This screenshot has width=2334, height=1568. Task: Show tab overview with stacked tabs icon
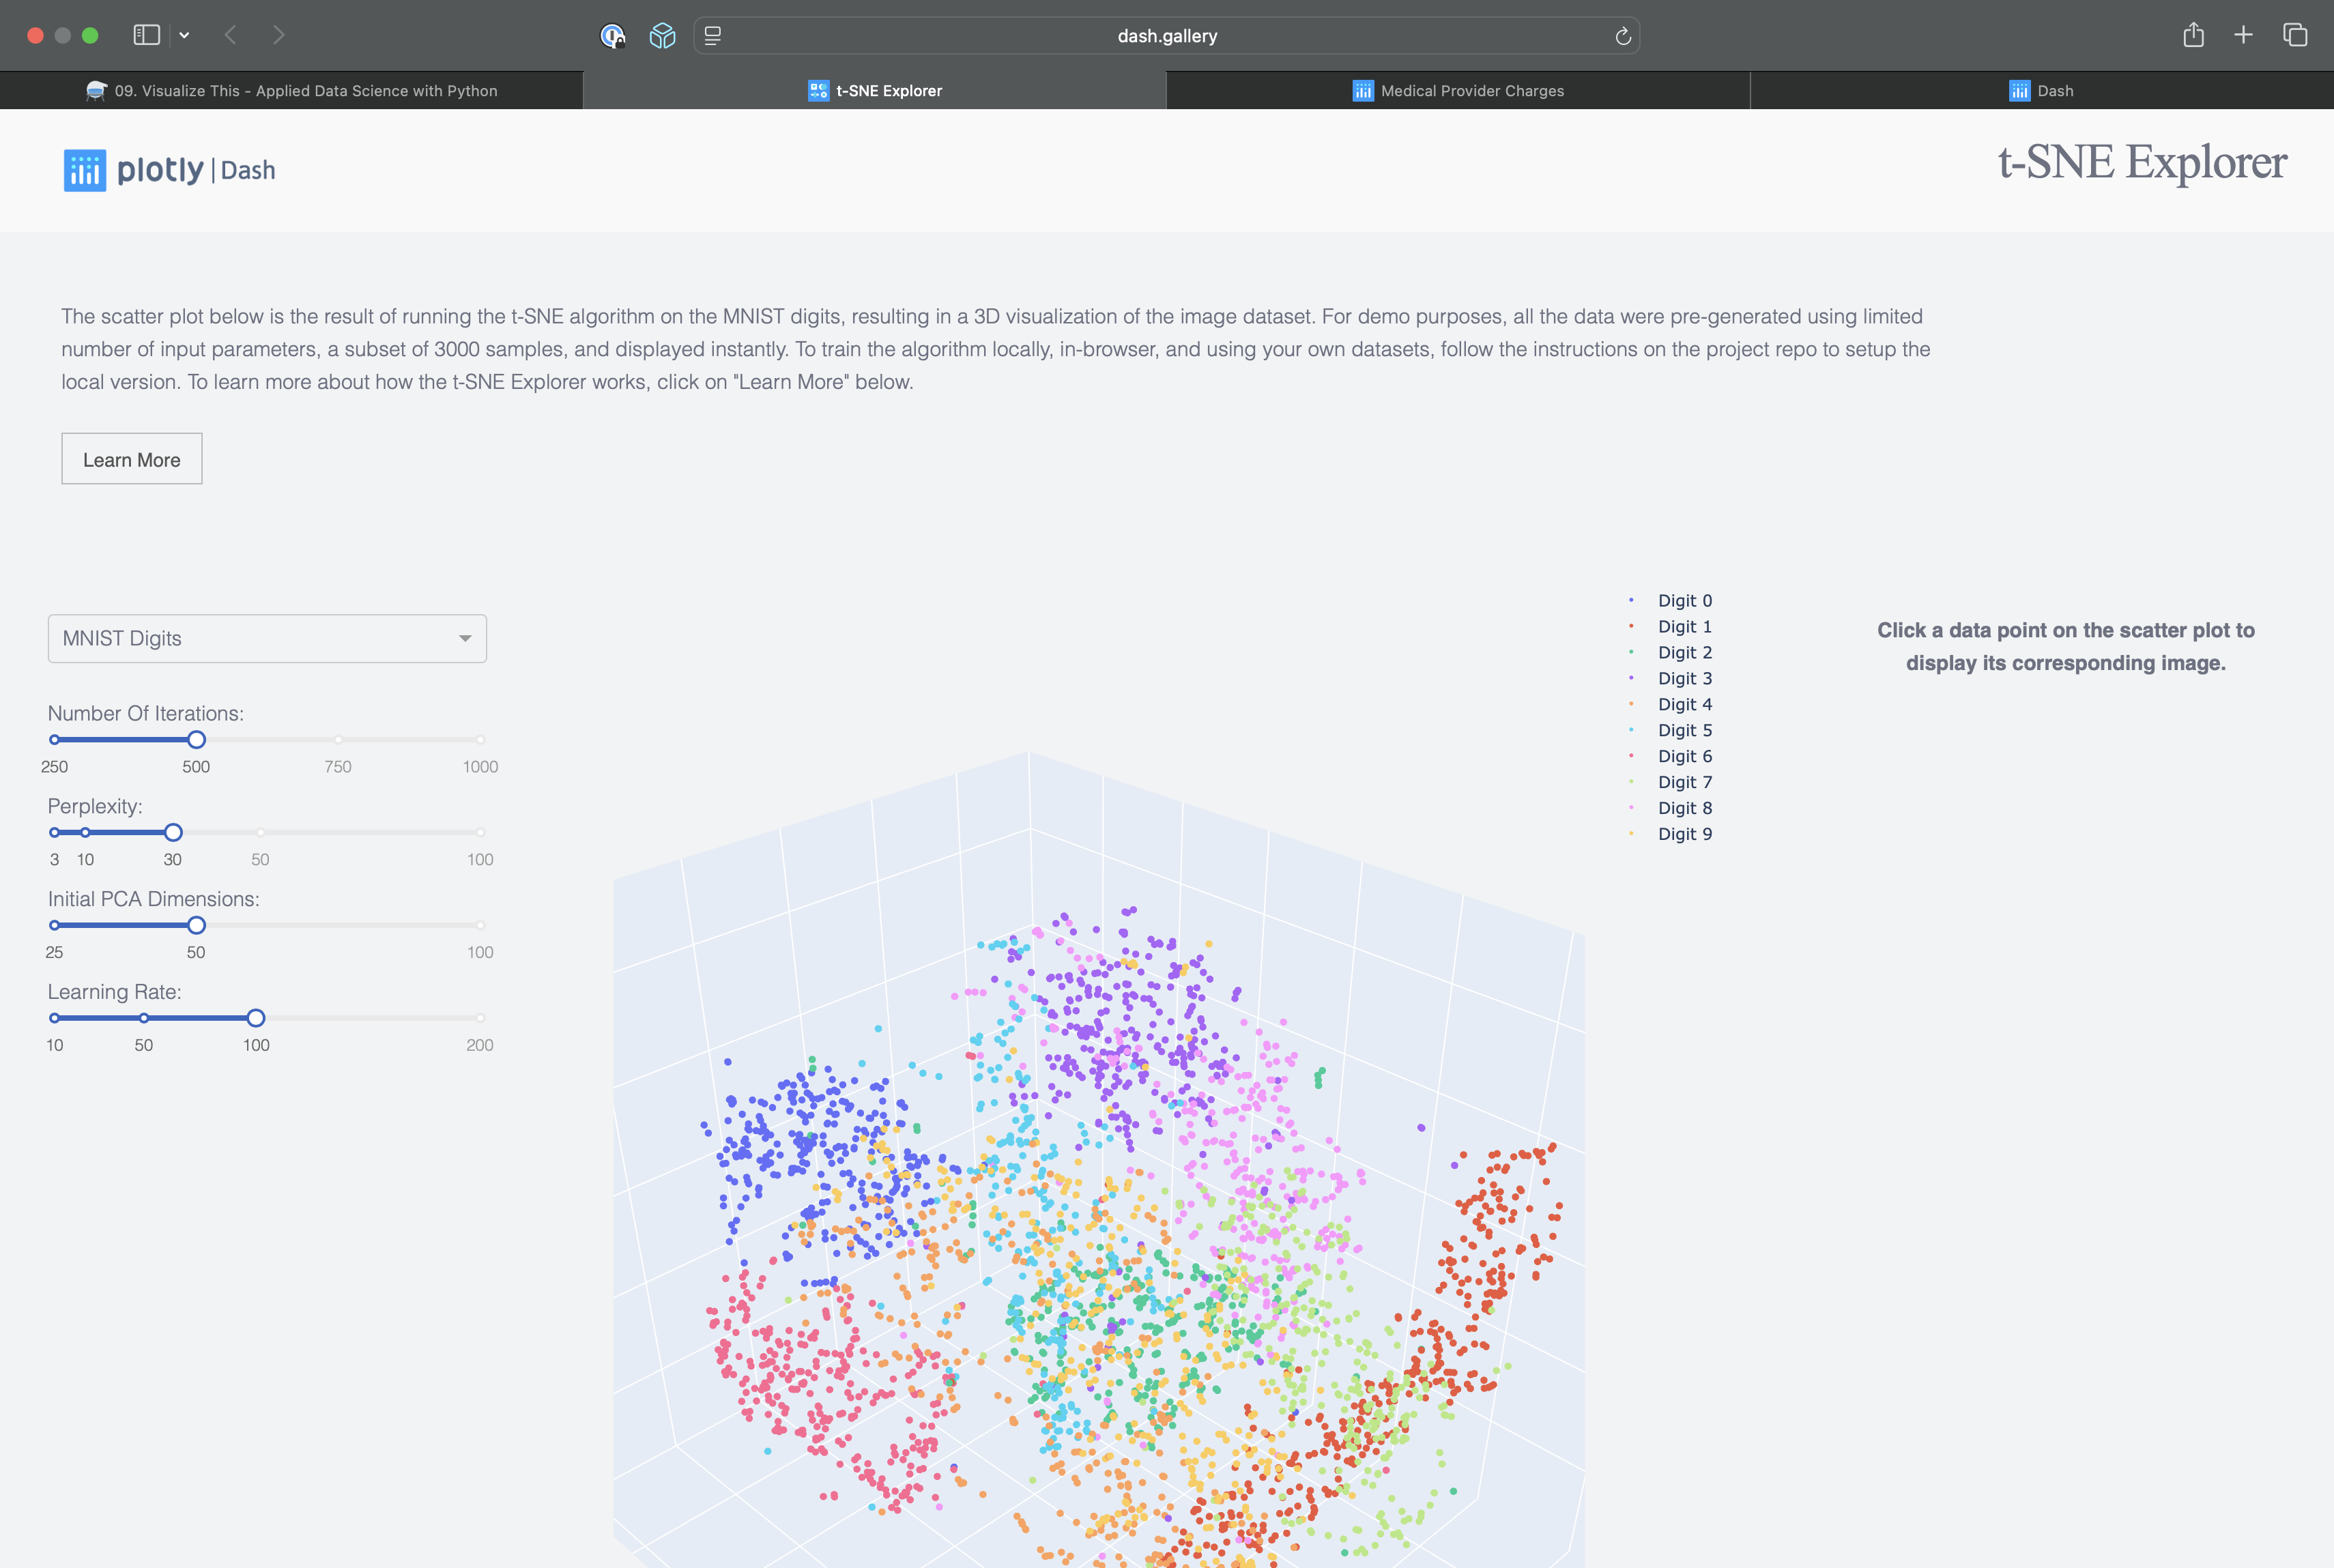click(x=2295, y=35)
